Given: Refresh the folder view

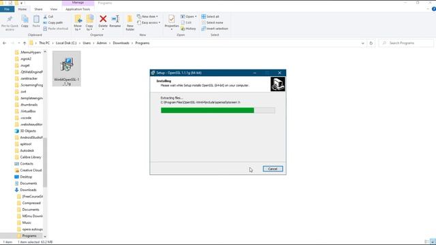Looking at the screenshot, I should pyautogui.click(x=371, y=43).
